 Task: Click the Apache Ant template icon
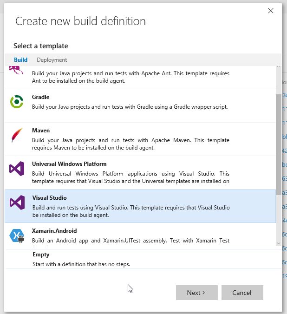[17, 71]
